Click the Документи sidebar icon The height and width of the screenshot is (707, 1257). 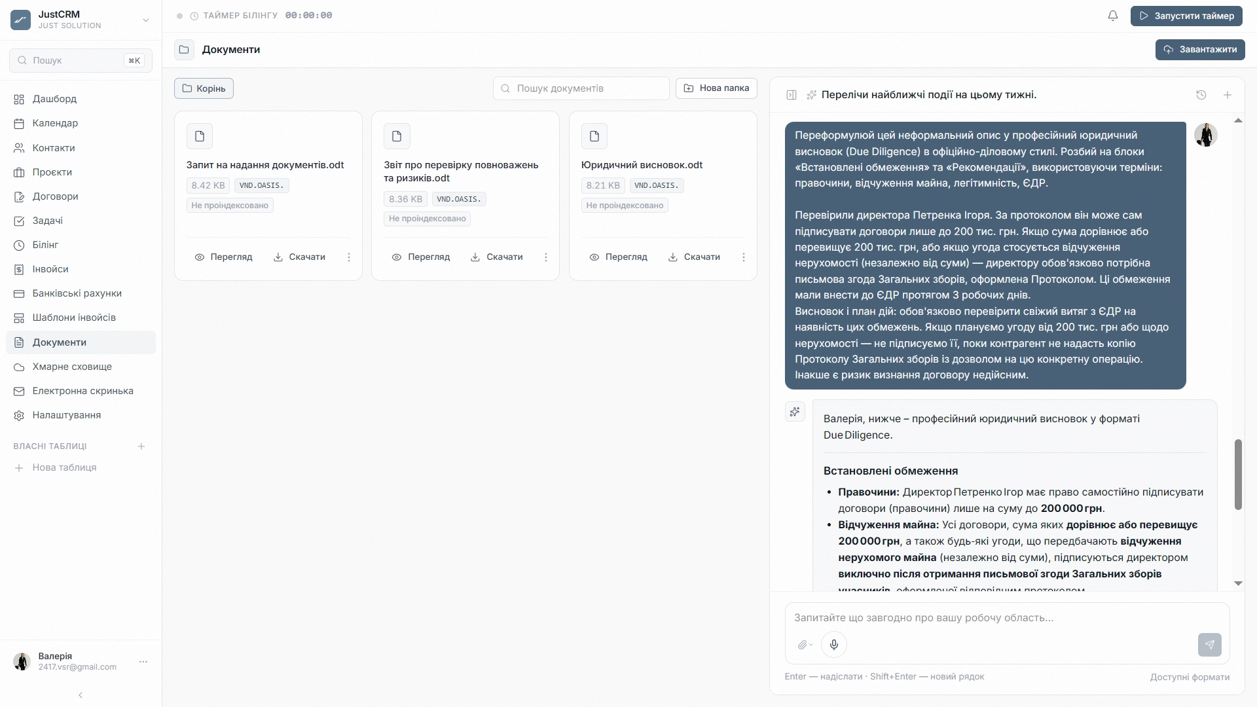19,342
